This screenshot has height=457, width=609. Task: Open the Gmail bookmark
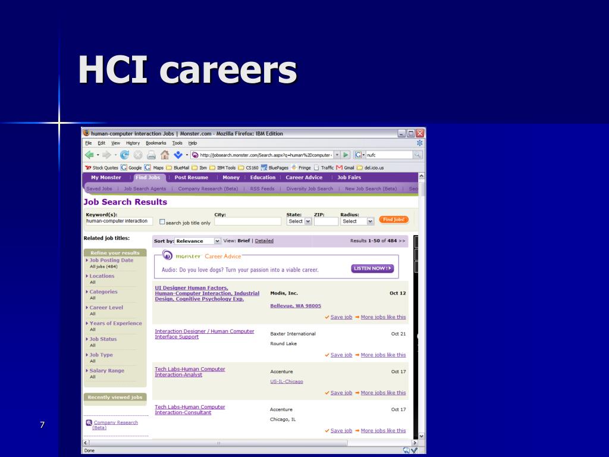tap(346, 168)
